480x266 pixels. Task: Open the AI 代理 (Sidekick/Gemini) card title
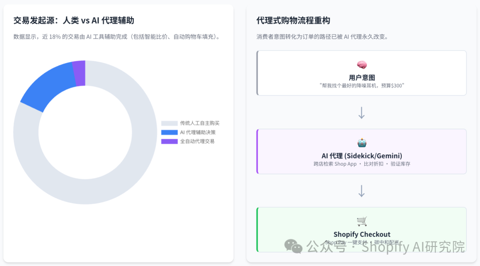[x=361, y=156]
